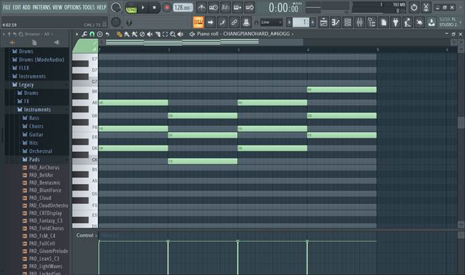Select the Mute tool speaker icon
The height and width of the screenshot is (275, 465).
150,34
